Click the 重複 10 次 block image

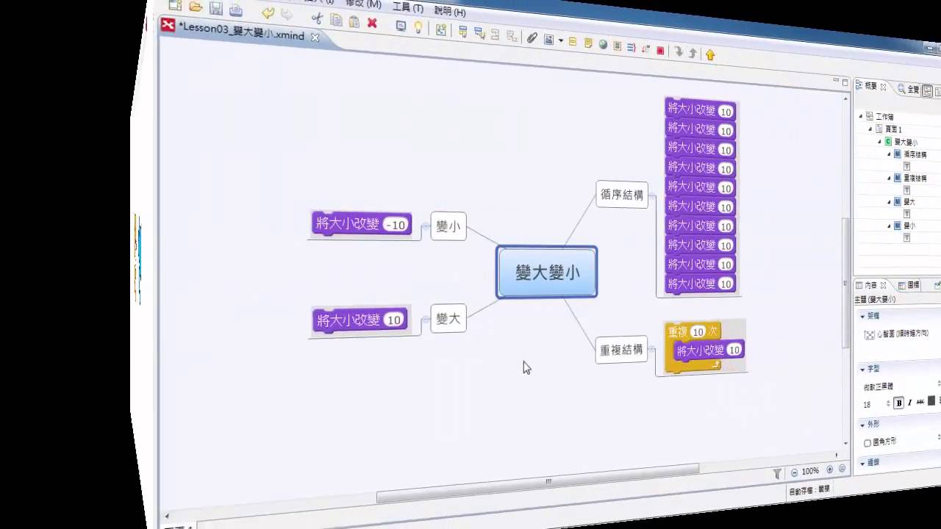(x=704, y=345)
